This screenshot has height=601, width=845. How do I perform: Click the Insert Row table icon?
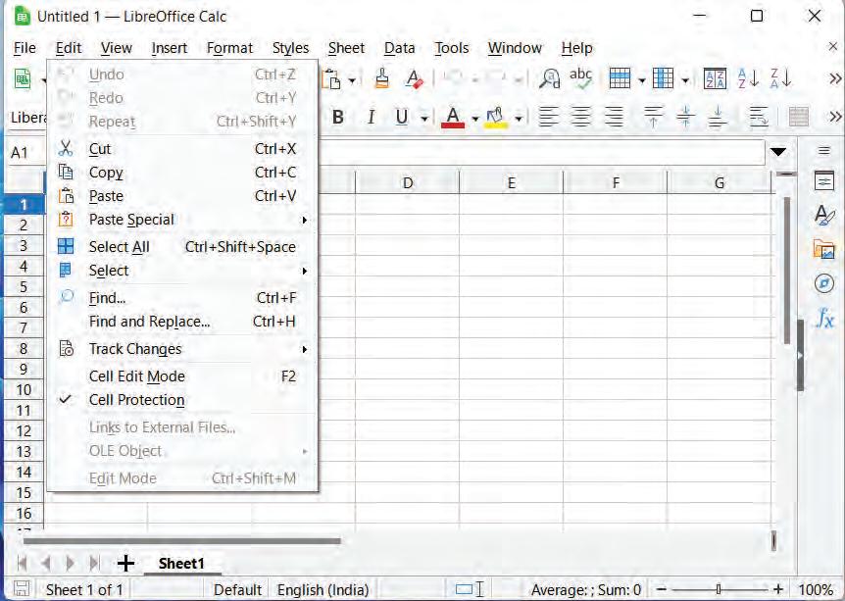[620, 78]
